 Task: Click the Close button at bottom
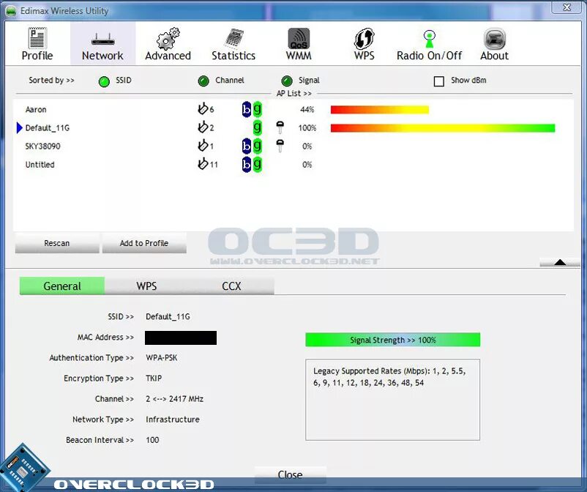coord(290,474)
